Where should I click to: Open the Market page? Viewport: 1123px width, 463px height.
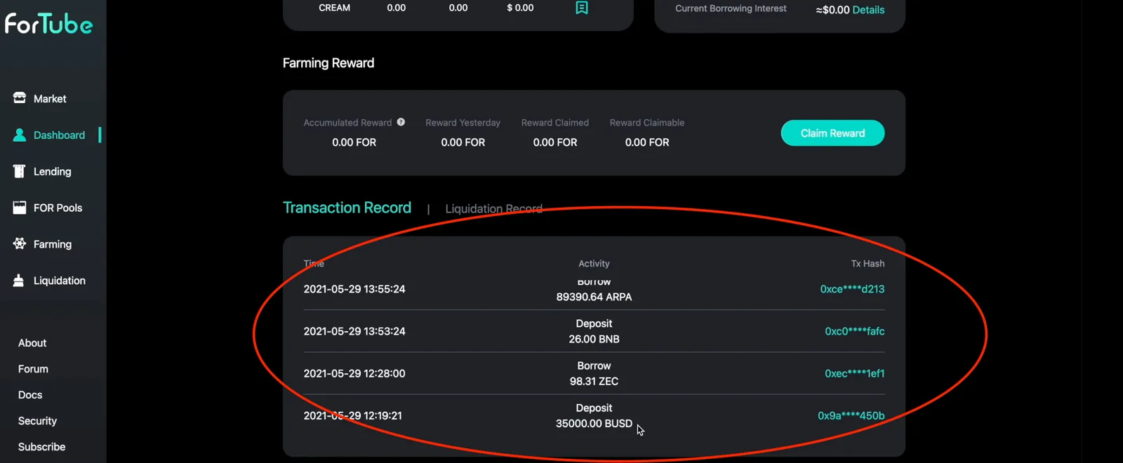pos(50,99)
